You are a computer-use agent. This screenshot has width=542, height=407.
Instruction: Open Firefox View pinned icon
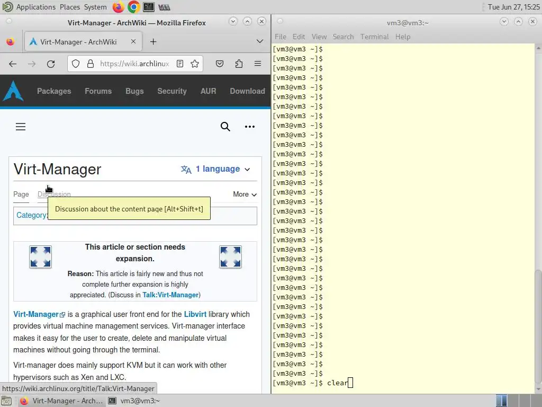tap(11, 42)
